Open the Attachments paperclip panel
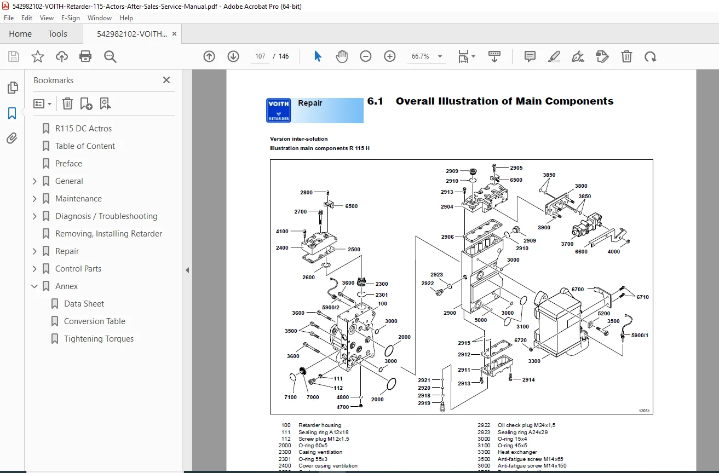The image size is (719, 473). (12, 139)
